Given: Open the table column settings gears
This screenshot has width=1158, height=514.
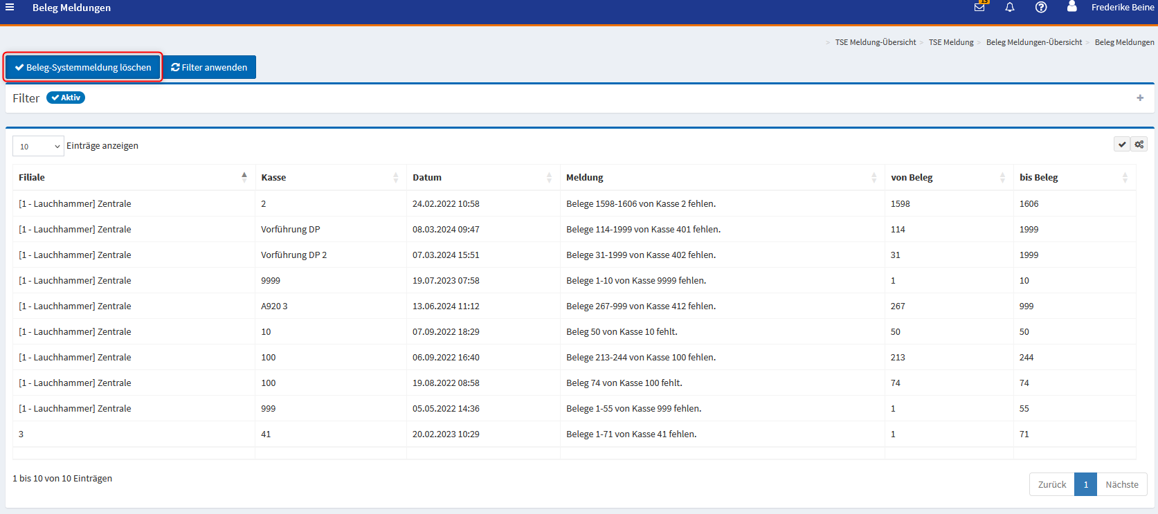Looking at the screenshot, I should [x=1139, y=145].
